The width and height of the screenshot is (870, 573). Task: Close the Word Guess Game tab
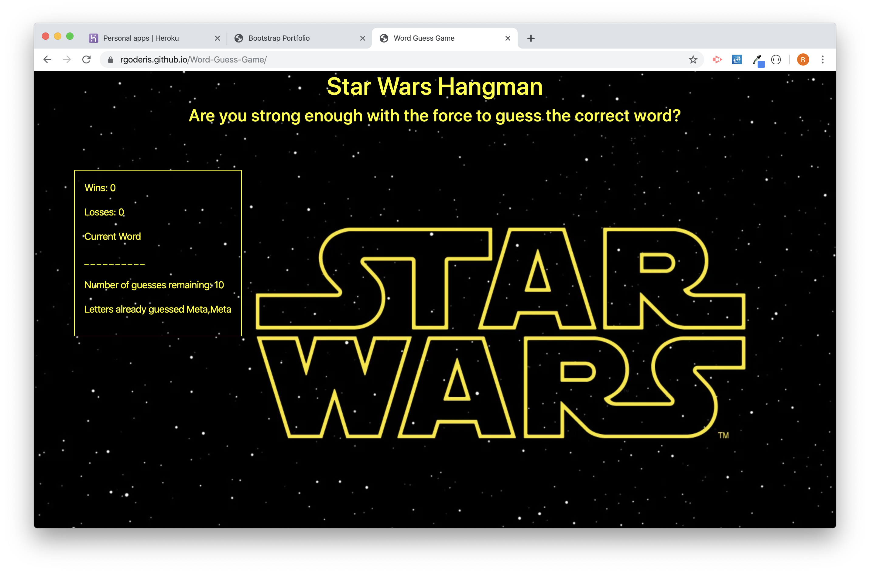(508, 38)
